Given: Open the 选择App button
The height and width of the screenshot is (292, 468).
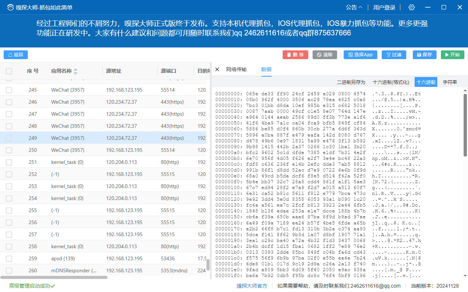Looking at the screenshot, I should [360, 55].
